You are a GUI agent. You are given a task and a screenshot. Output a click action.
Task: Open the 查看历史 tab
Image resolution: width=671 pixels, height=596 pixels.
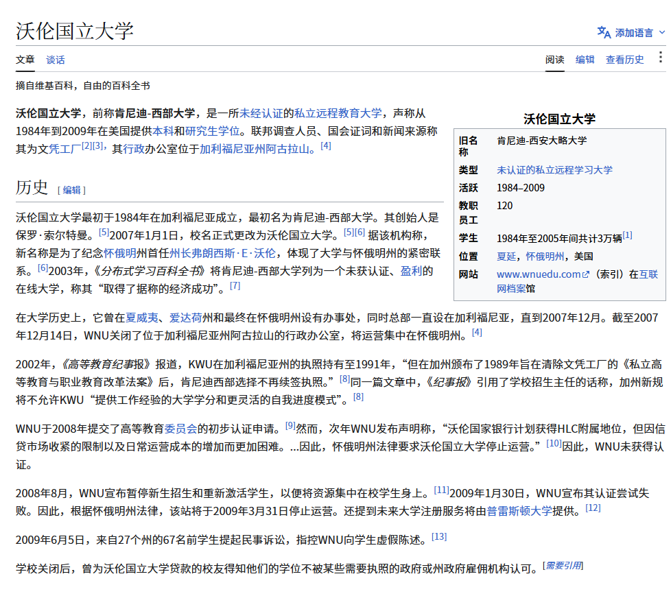[625, 60]
